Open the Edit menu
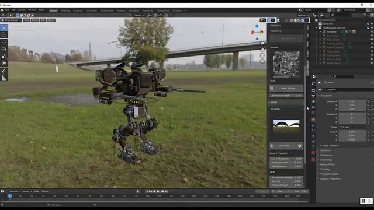This screenshot has height=210, width=374. pyautogui.click(x=13, y=10)
